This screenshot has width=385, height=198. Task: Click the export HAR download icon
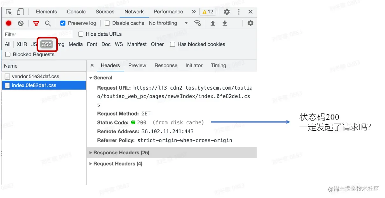(225, 23)
